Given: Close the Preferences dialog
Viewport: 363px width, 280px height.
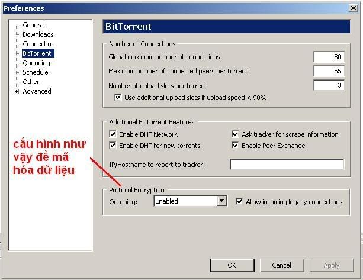Looking at the screenshot, I should [353, 8].
